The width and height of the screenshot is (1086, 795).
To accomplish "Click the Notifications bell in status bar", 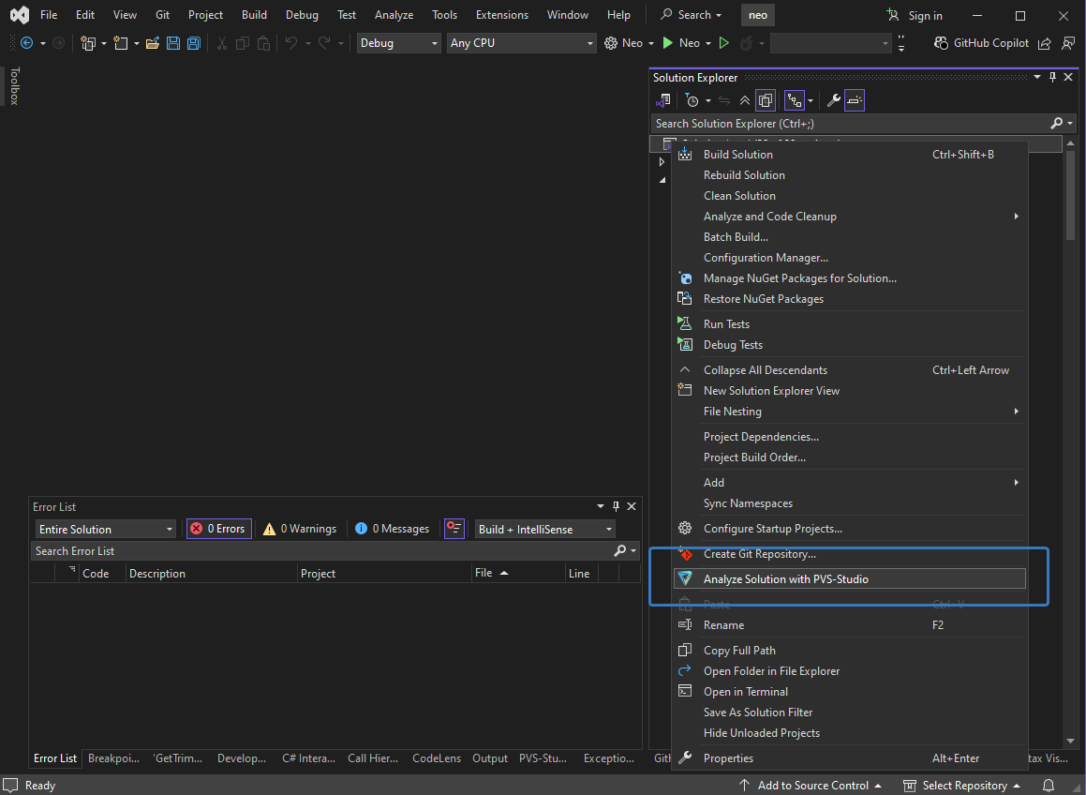I will pyautogui.click(x=1049, y=786).
